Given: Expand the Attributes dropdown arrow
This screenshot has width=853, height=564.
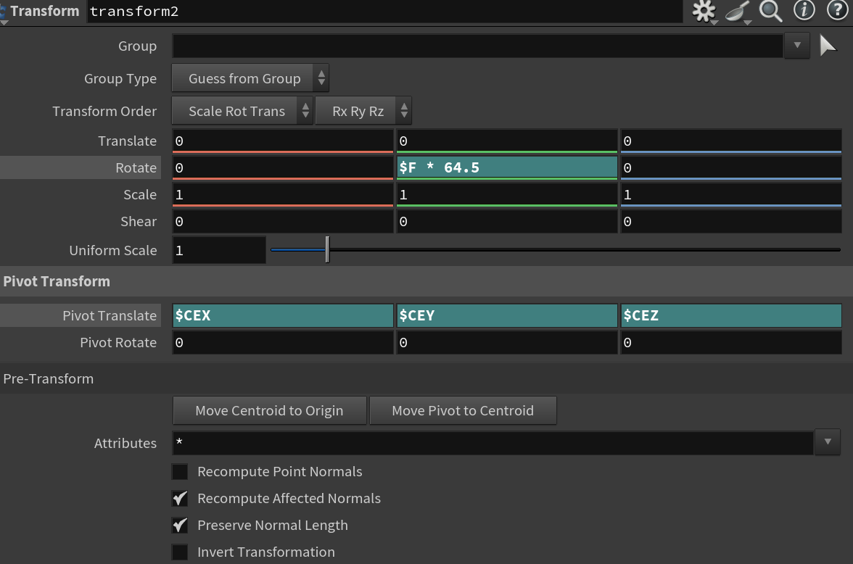Looking at the screenshot, I should (x=827, y=442).
